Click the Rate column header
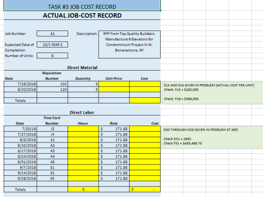The image size is (263, 197). pos(114,123)
